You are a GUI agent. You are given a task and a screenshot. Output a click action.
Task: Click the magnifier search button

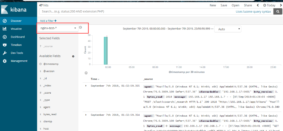(x=278, y=11)
